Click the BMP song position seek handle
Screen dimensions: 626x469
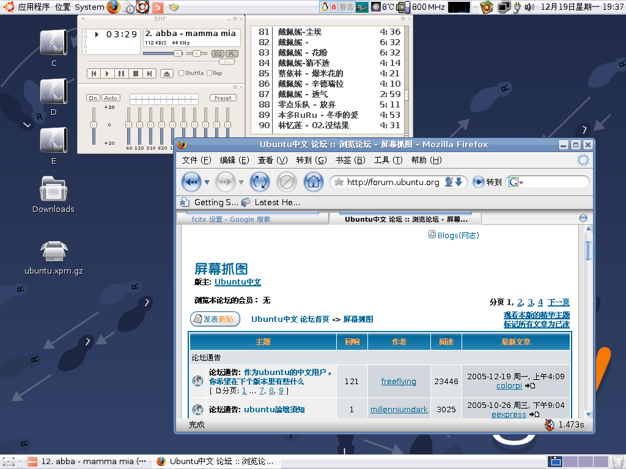[x=226, y=62]
